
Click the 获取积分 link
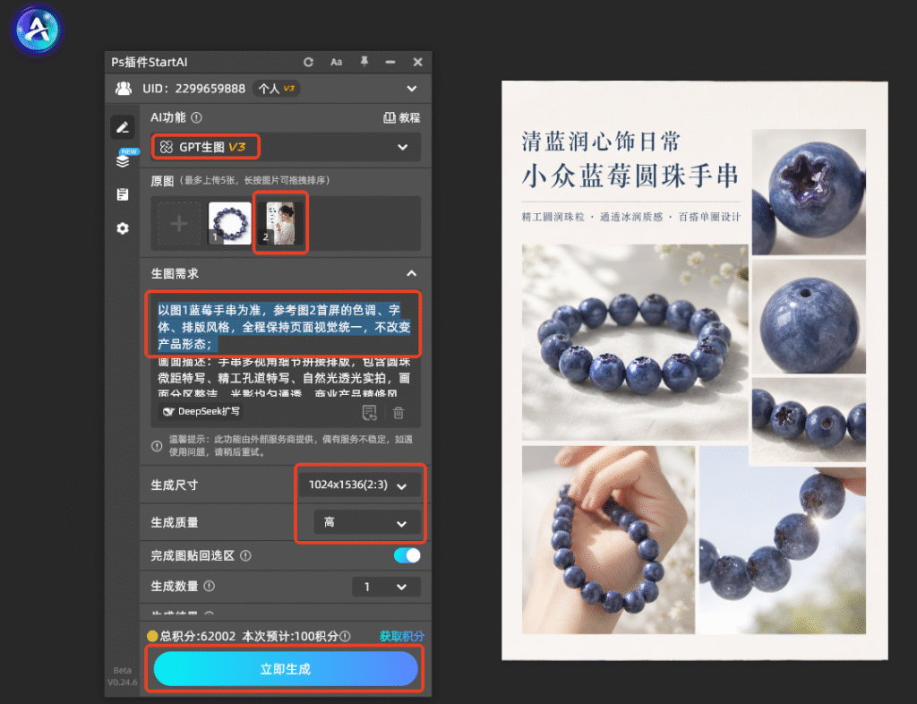click(402, 636)
